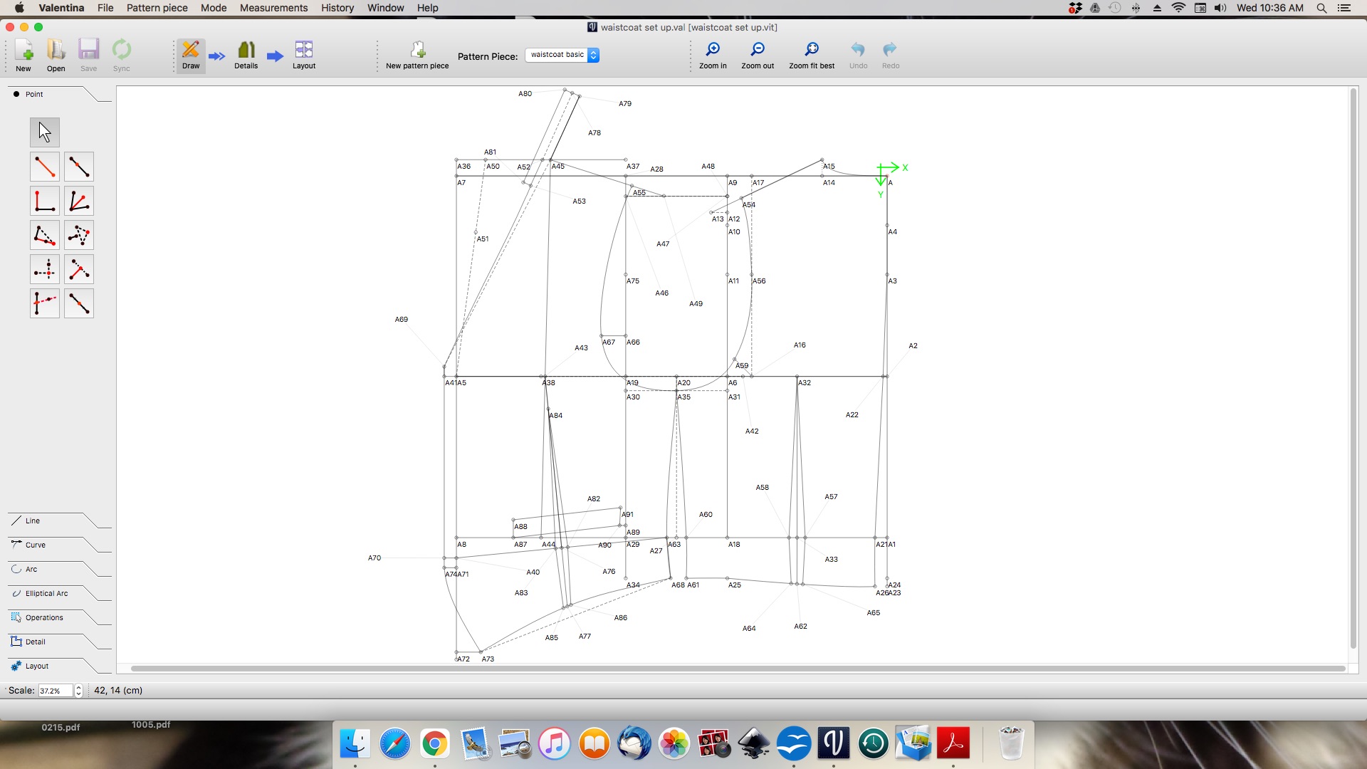1367x769 pixels.
Task: Expand the Layout section in toolbox
Action: 60,666
